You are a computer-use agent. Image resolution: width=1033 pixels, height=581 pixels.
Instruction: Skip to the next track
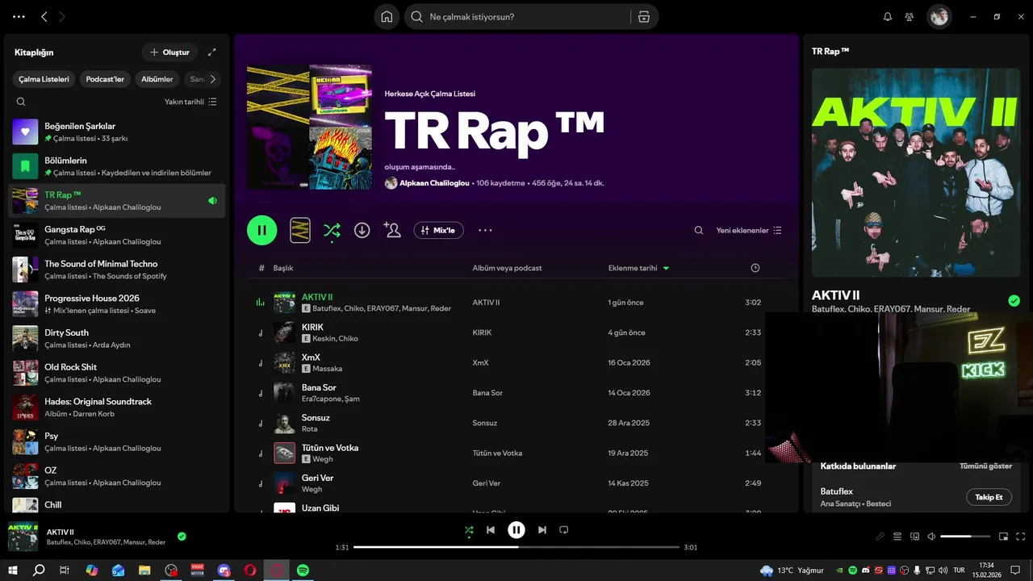pyautogui.click(x=542, y=530)
